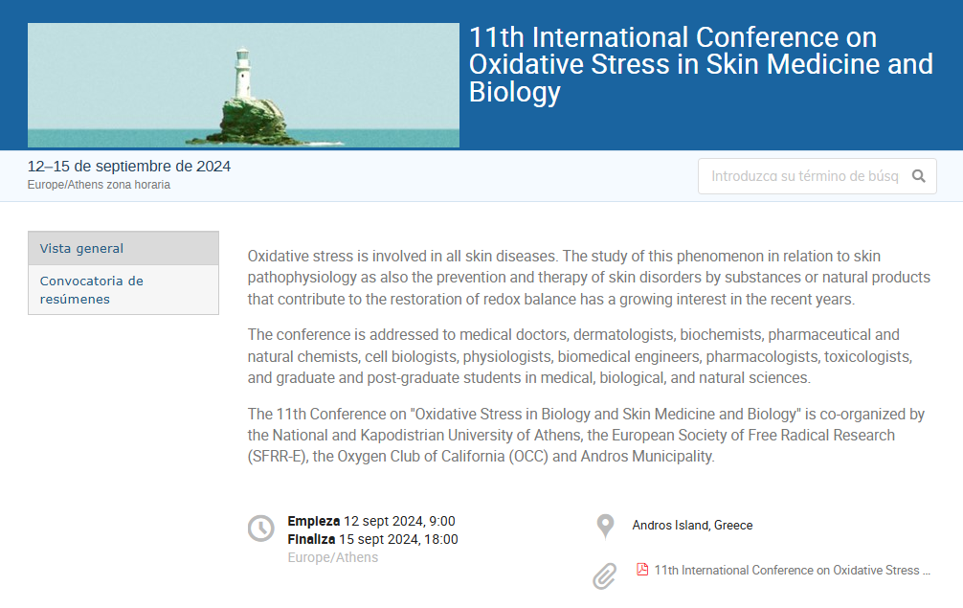The image size is (963, 608).
Task: Click the conference title heading
Action: click(701, 64)
